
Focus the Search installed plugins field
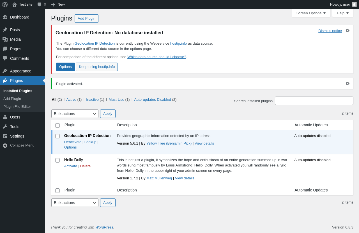[x=314, y=101]
